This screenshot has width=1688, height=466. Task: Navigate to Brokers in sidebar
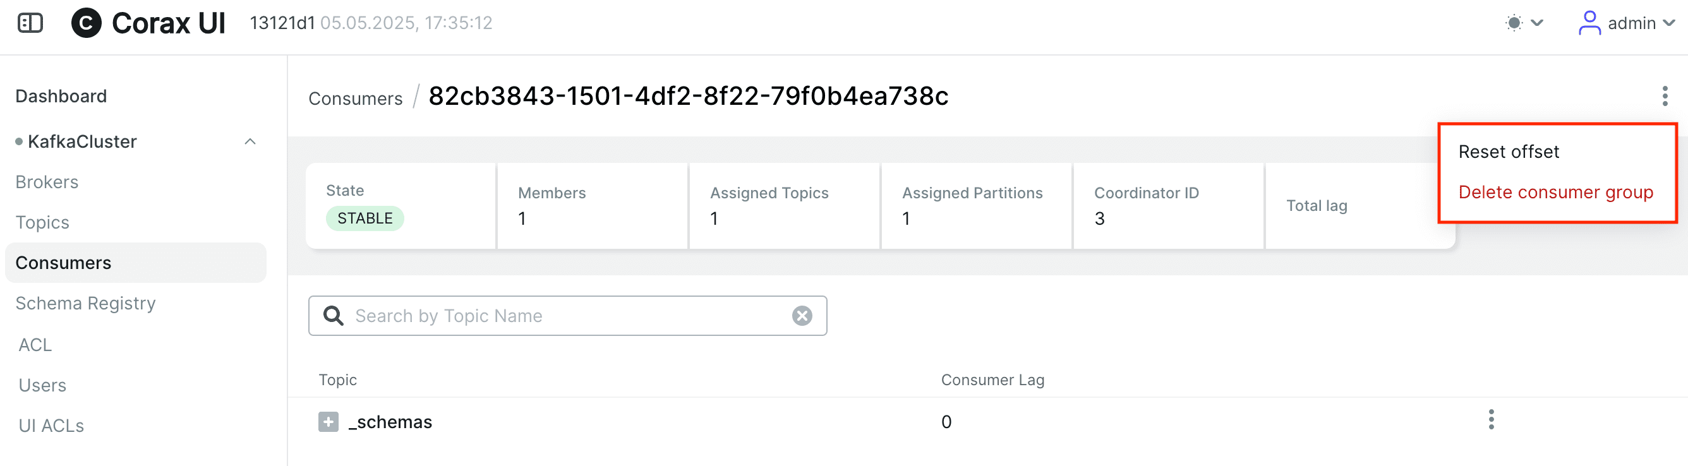[x=47, y=182]
